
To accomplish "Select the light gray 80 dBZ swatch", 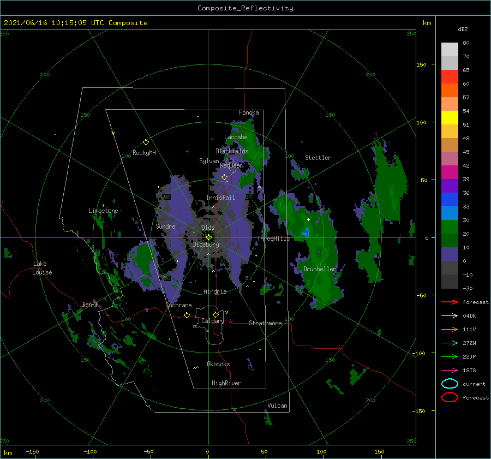I will [450, 49].
